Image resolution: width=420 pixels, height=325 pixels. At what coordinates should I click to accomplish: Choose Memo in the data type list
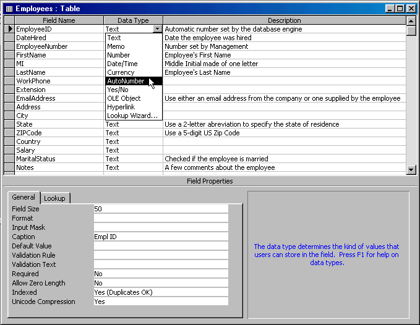(x=134, y=46)
